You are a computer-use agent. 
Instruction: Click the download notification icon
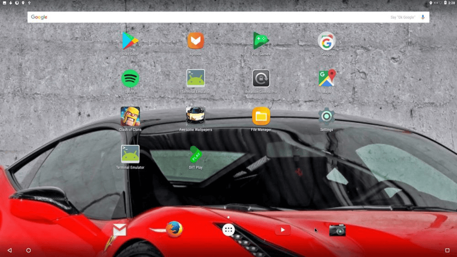tap(11, 3)
